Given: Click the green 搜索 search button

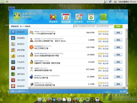Looking at the screenshot, I should coord(118,26).
